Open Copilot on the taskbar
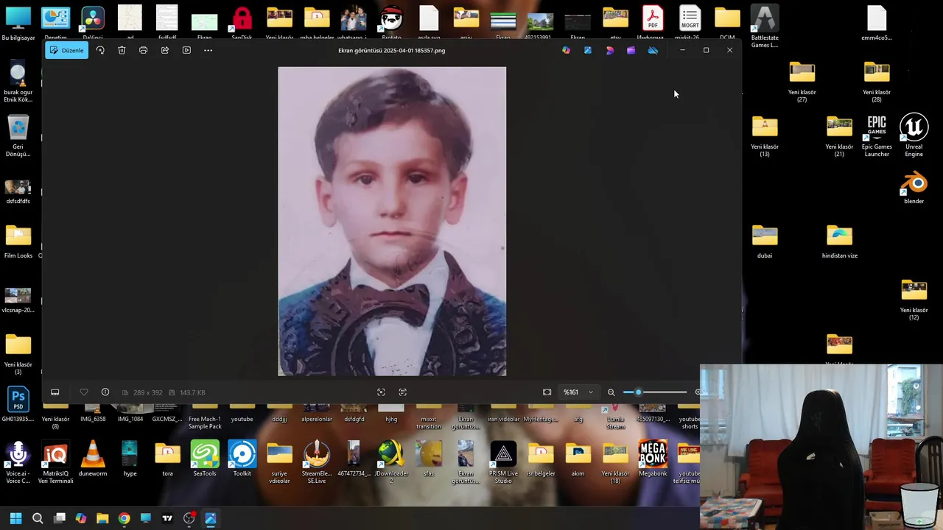Screen dimensions: 943x530 tap(81, 518)
